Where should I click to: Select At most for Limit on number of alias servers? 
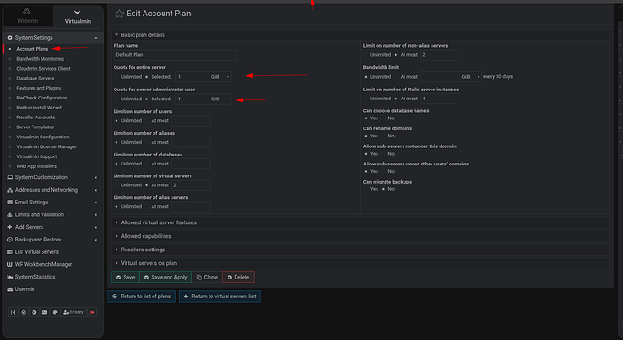tap(146, 207)
